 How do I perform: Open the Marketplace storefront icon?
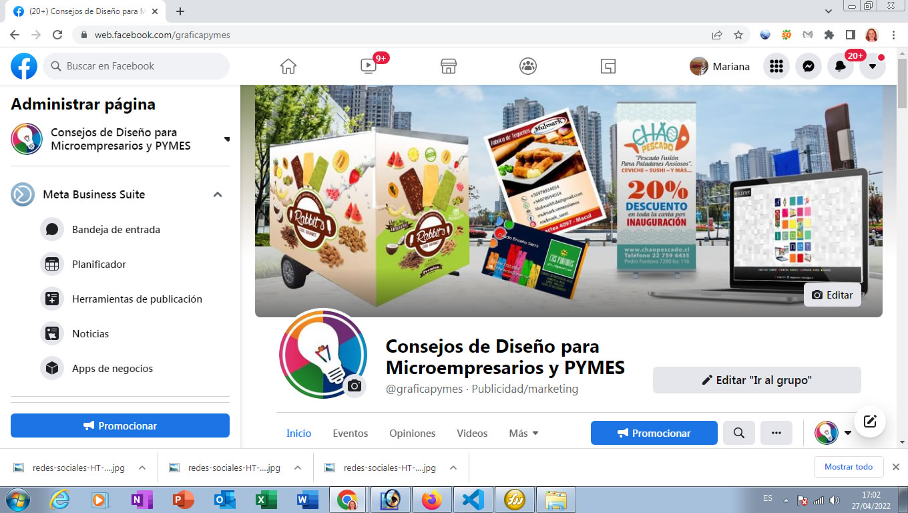pos(448,66)
